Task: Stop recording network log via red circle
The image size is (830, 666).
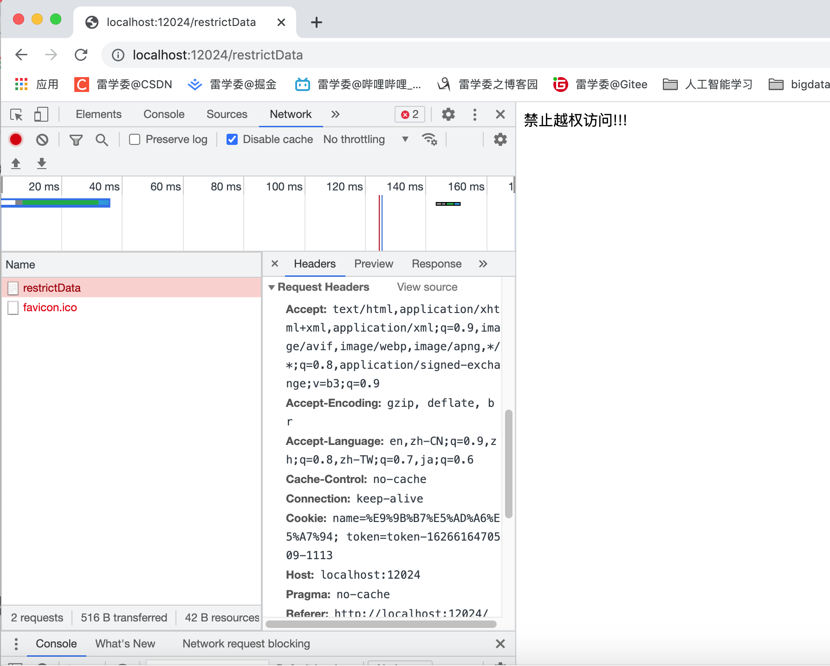Action: pos(16,139)
